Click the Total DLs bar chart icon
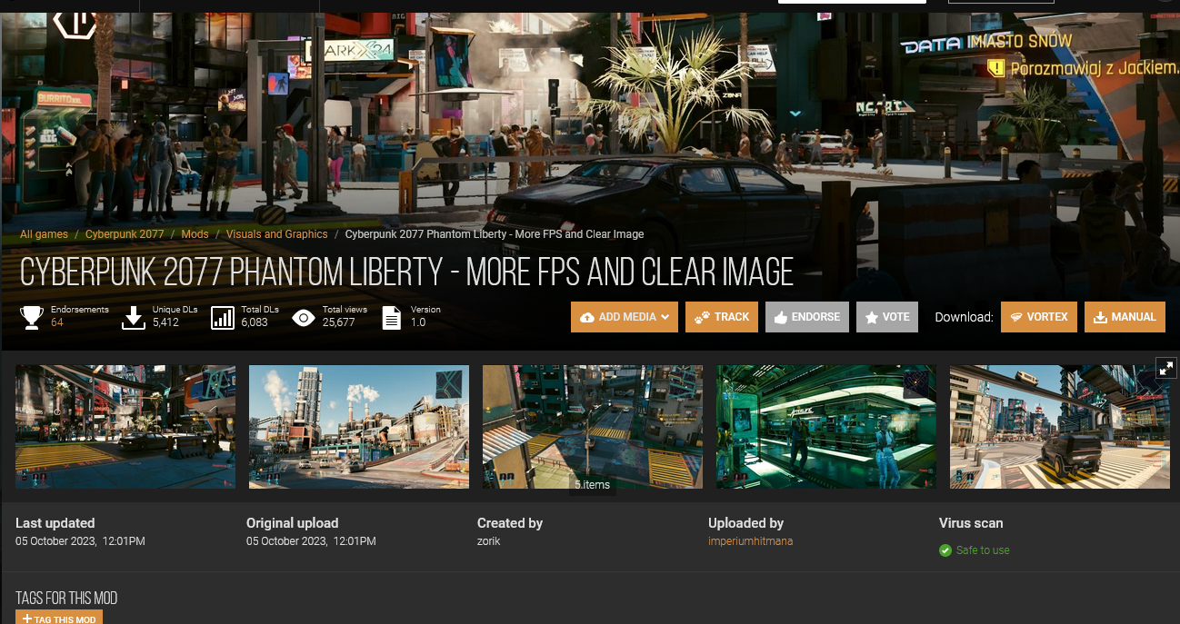 [x=223, y=317]
